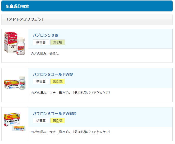
Task: Open the パブロンSゴールドW錠 product image
Action: point(15,83)
